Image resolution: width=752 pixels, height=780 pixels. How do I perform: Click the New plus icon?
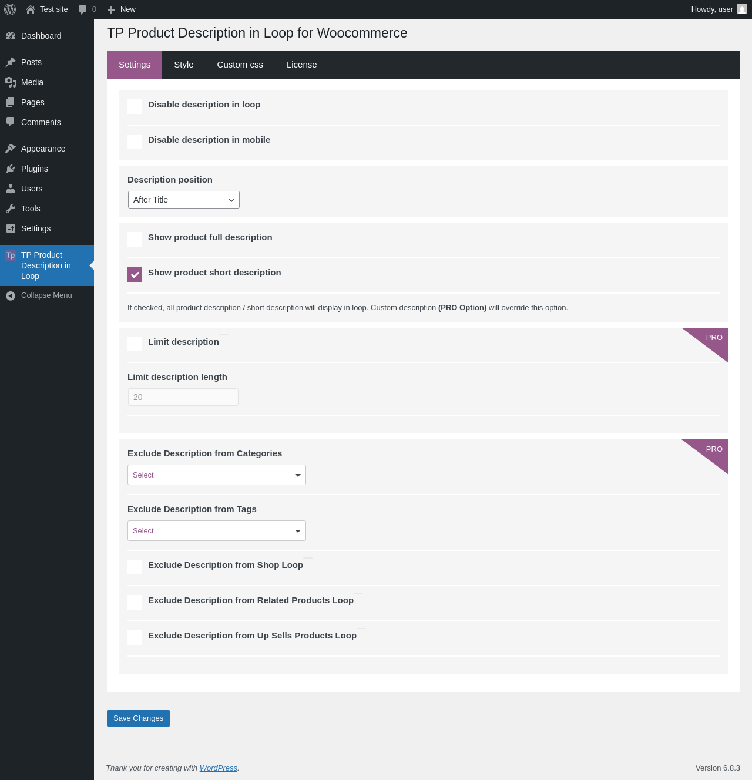pos(111,9)
